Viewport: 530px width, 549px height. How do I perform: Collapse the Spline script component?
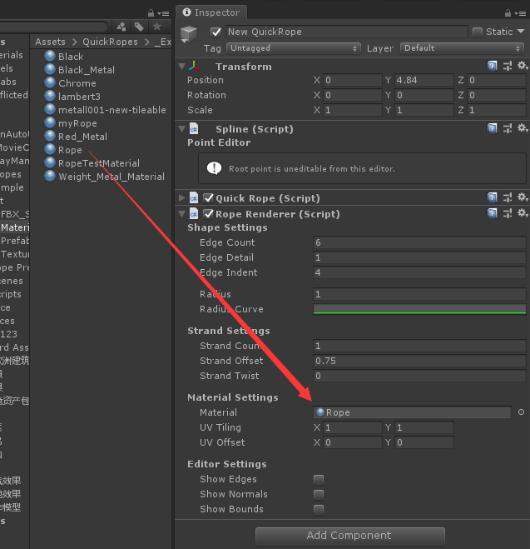click(x=181, y=129)
